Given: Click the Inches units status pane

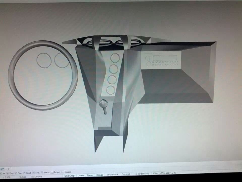Looking at the screenshot, I should tap(23, 177).
